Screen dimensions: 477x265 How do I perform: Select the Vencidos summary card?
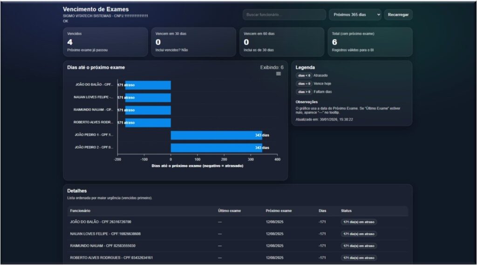click(x=105, y=42)
